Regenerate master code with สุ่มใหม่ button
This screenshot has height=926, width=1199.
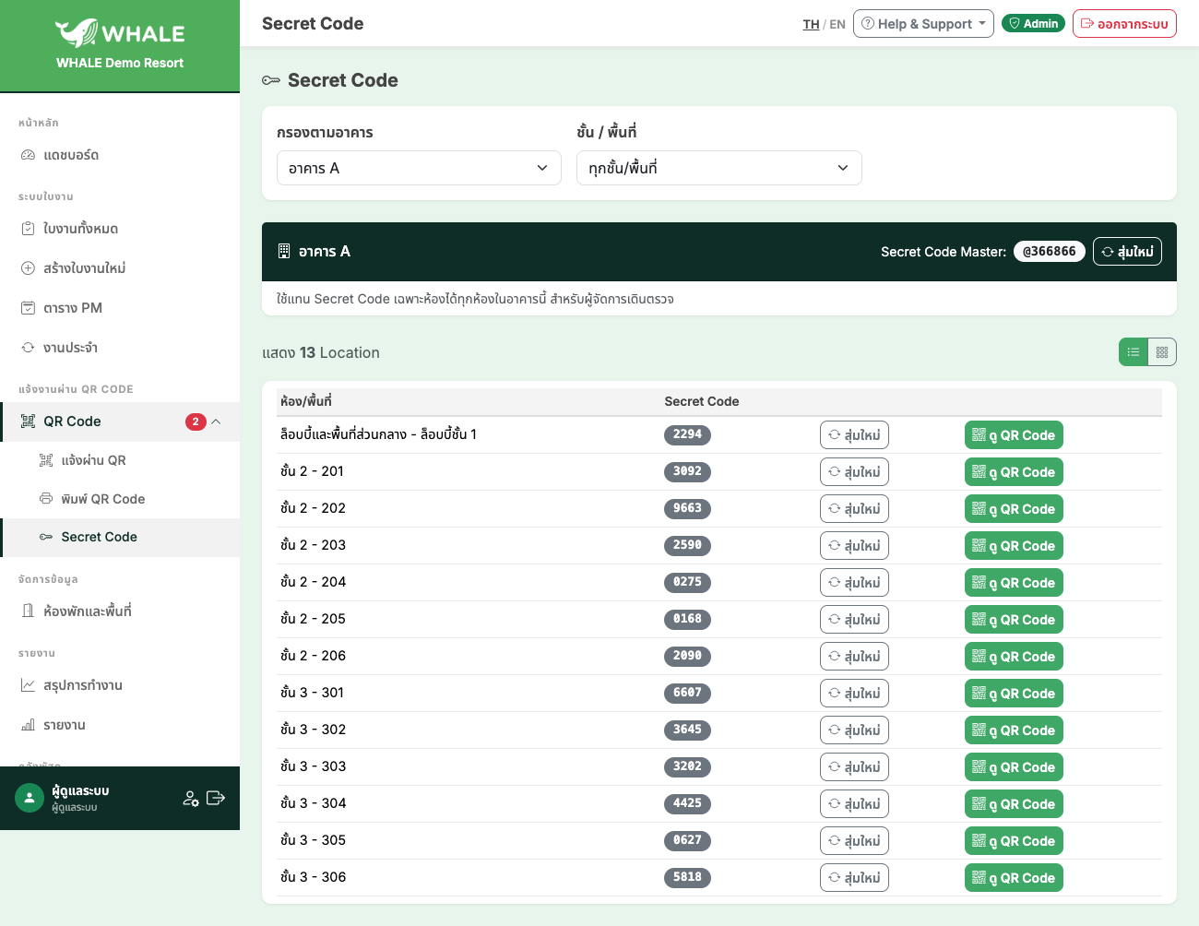coord(1127,251)
